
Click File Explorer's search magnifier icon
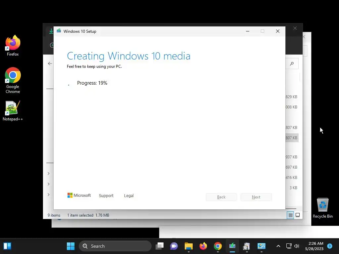click(x=292, y=63)
